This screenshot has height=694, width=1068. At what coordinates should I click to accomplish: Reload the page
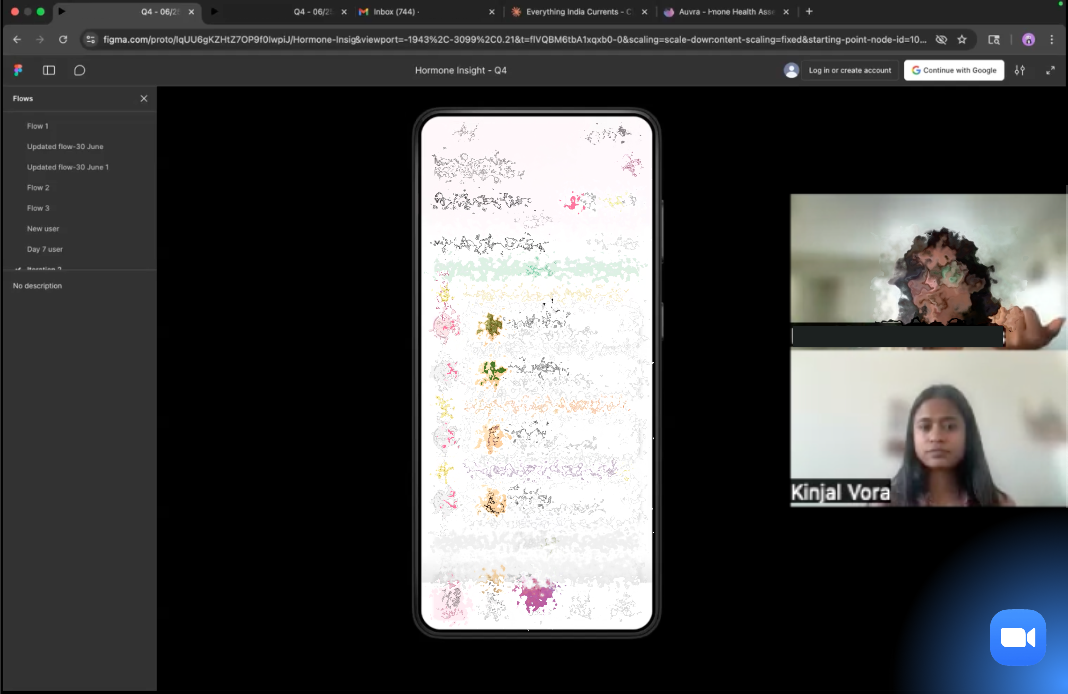[x=63, y=39]
